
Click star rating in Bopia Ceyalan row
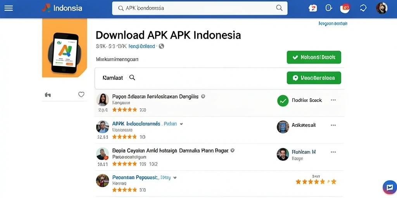click(124, 164)
